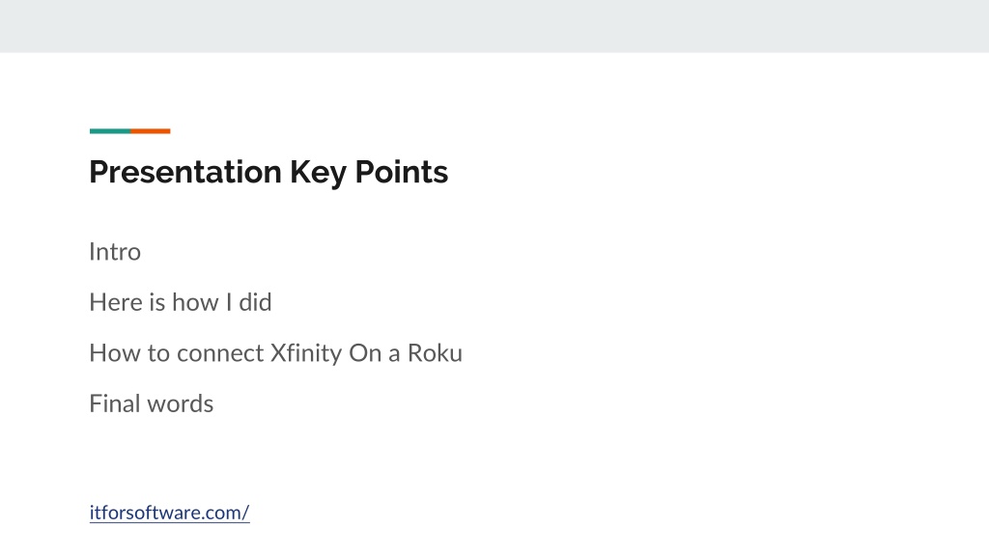Click the gray header band at top
This screenshot has height=556, width=989.
(x=494, y=26)
